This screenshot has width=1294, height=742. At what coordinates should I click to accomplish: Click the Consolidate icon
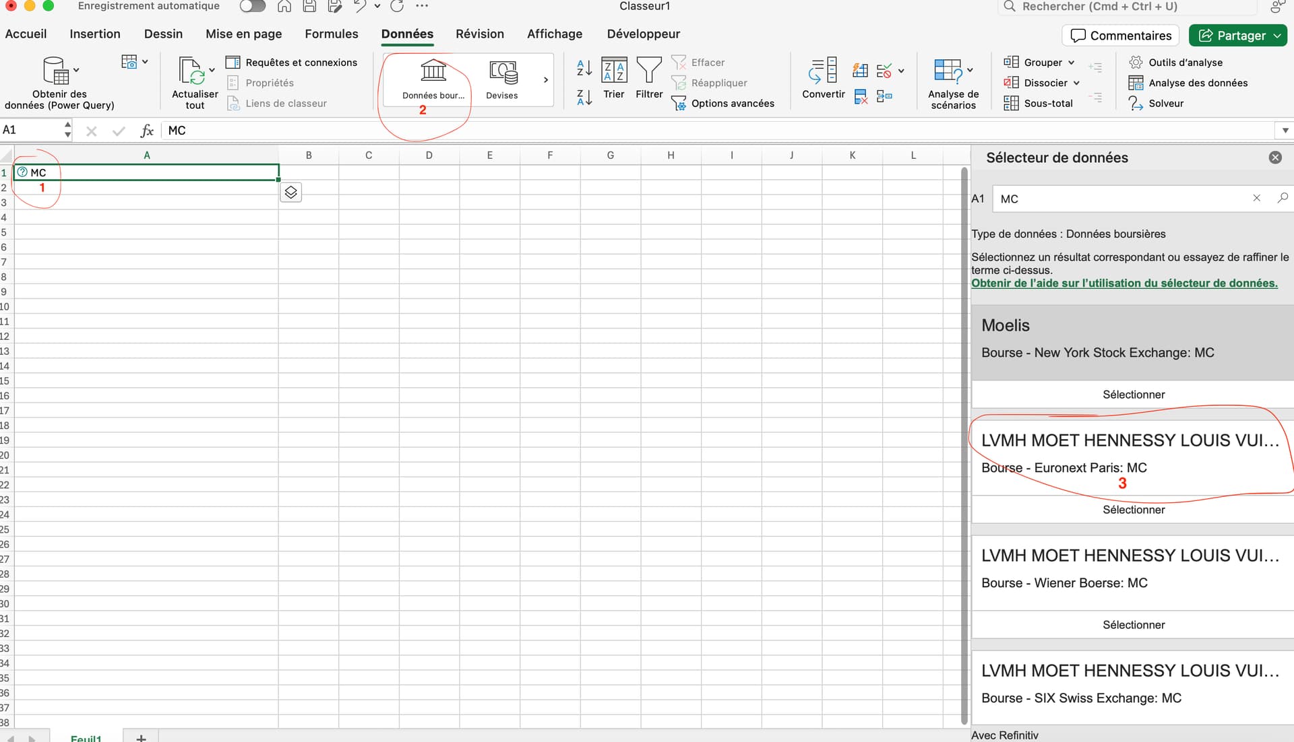coord(885,97)
